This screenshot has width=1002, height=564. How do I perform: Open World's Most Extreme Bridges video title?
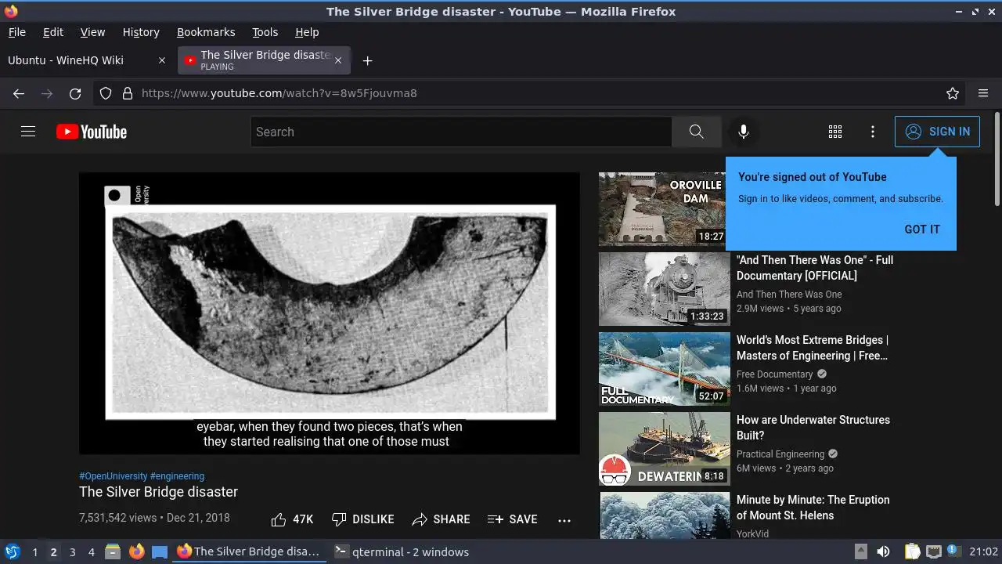[x=812, y=348]
